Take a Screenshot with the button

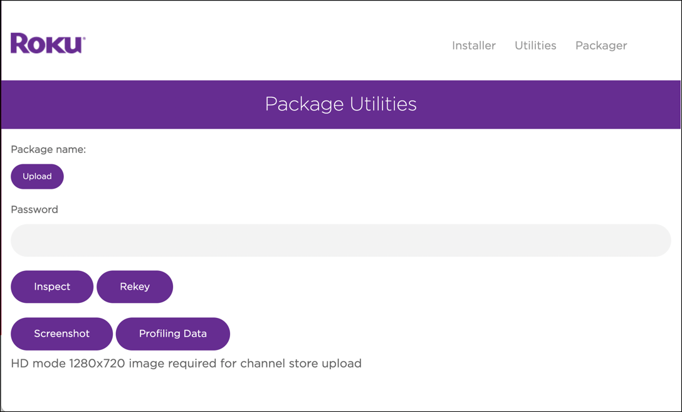pyautogui.click(x=62, y=334)
